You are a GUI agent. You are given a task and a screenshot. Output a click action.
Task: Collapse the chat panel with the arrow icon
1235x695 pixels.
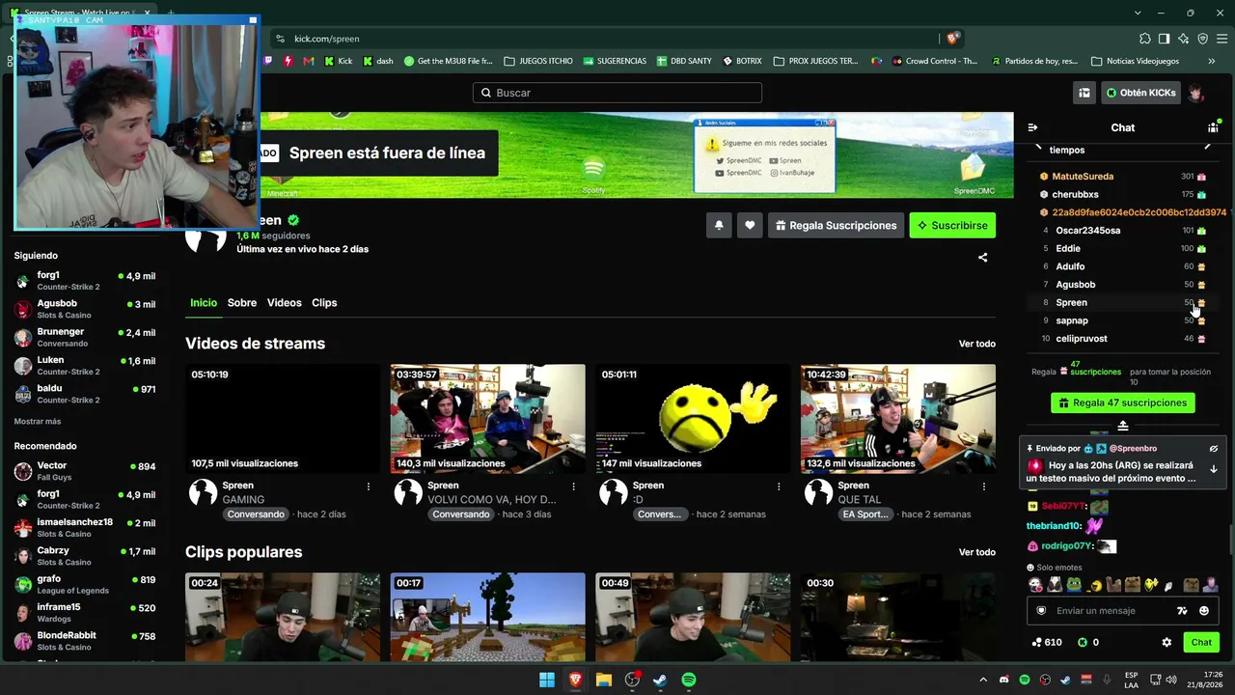tap(1032, 127)
